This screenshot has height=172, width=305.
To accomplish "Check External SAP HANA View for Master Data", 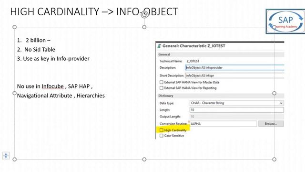I will pos(162,82).
